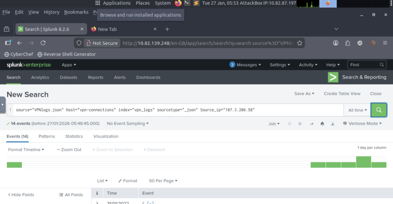This screenshot has height=204, width=393.
Task: Open the browser account profile icon
Action: click(x=335, y=43)
